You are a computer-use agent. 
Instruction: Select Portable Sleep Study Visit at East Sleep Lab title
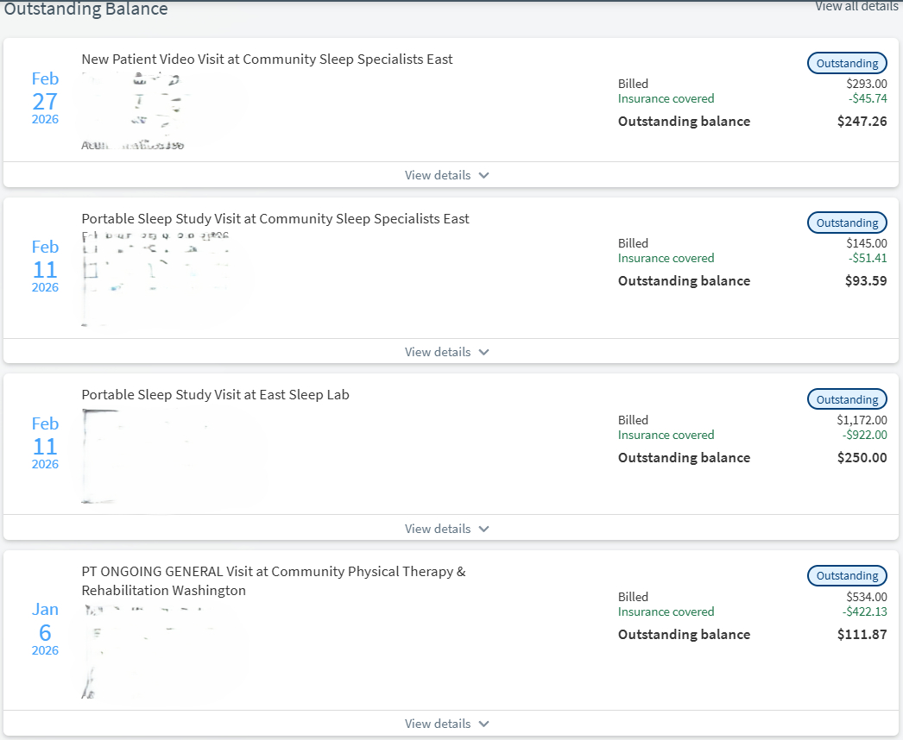215,395
